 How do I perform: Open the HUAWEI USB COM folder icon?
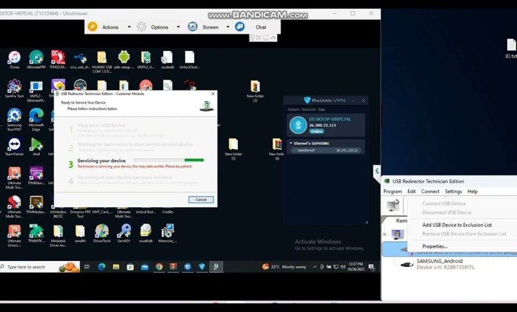pyautogui.click(x=102, y=62)
